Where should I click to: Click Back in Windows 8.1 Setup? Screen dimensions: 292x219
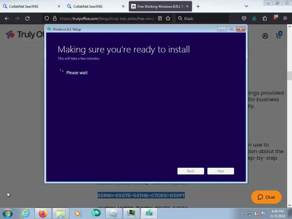click(x=191, y=171)
